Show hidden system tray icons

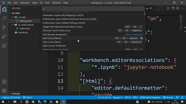(x=165, y=102)
